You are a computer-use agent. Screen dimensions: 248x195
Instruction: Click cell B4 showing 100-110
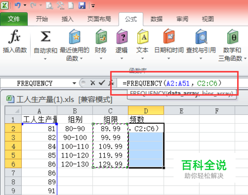[x=75, y=146]
